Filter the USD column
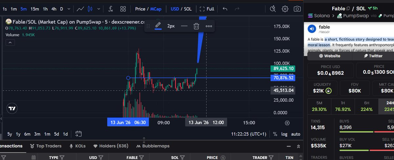The height and width of the screenshot is (160, 394). pyautogui.click(x=101, y=158)
